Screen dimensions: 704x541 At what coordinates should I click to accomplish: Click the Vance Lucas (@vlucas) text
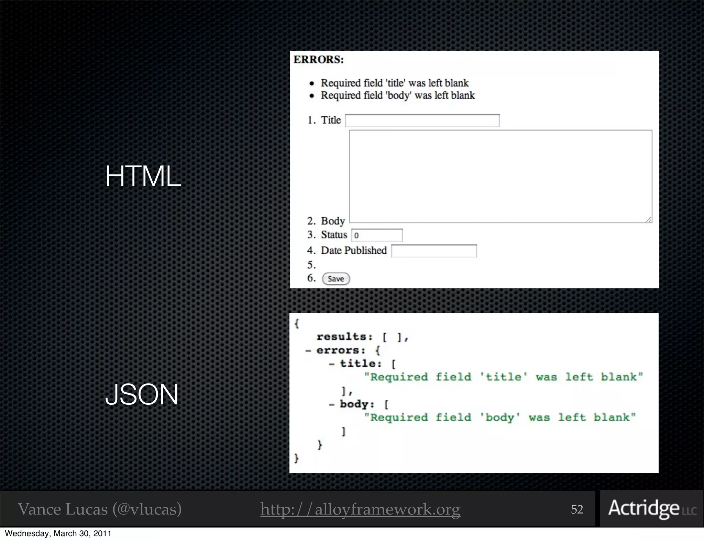[100, 509]
